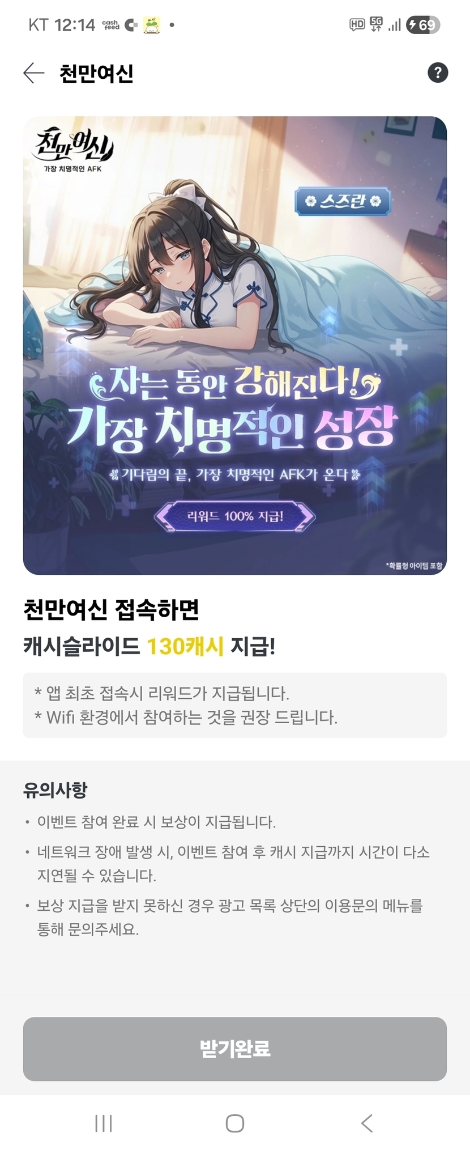This screenshot has width=470, height=1150.
Task: Tap the HD call status icon
Action: [357, 24]
